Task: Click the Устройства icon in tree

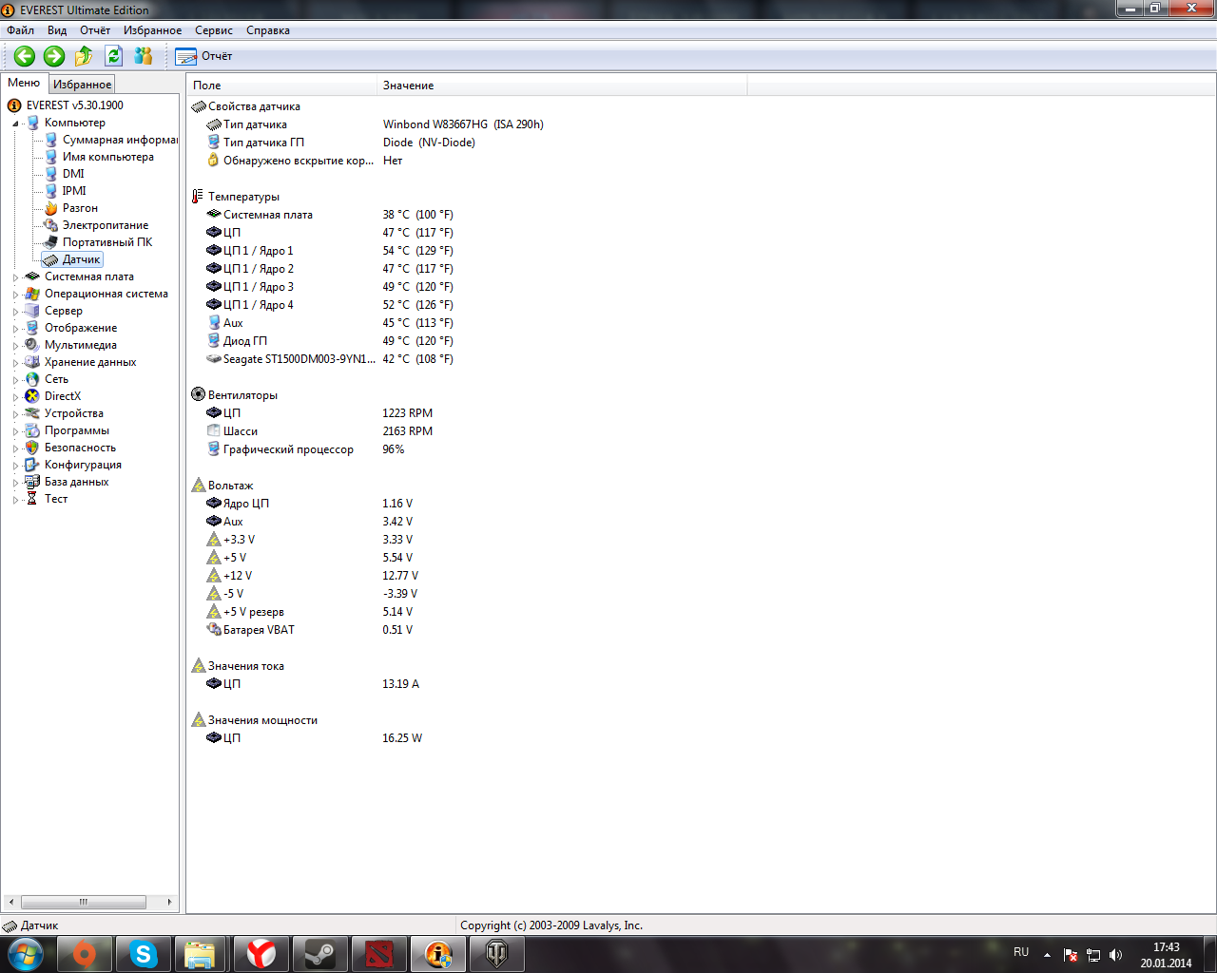Action: (x=32, y=413)
